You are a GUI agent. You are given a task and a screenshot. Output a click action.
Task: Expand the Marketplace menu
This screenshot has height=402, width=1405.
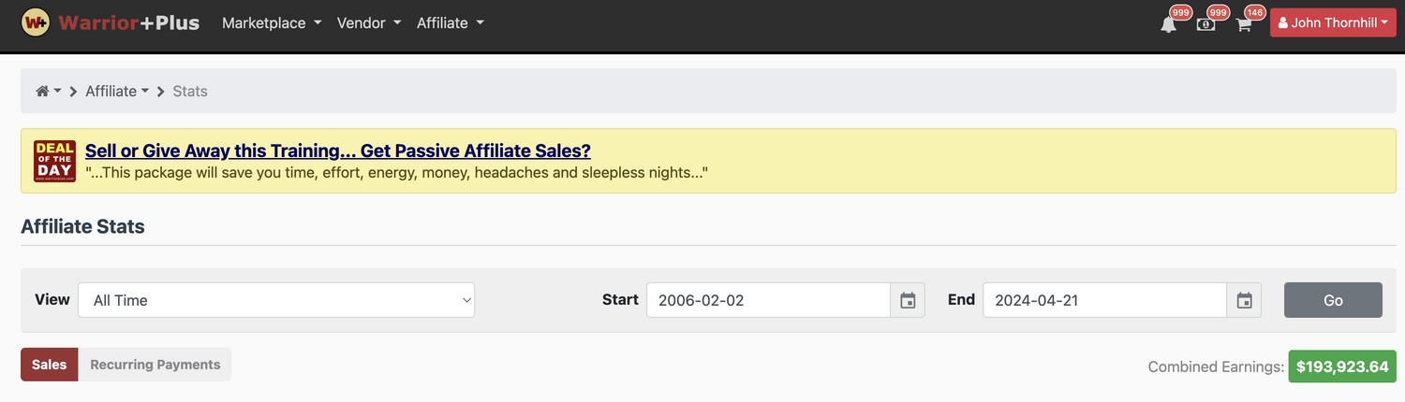click(271, 23)
